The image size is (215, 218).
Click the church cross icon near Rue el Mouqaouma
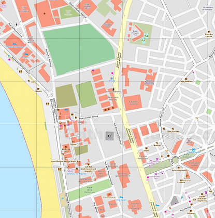(x=17, y=24)
